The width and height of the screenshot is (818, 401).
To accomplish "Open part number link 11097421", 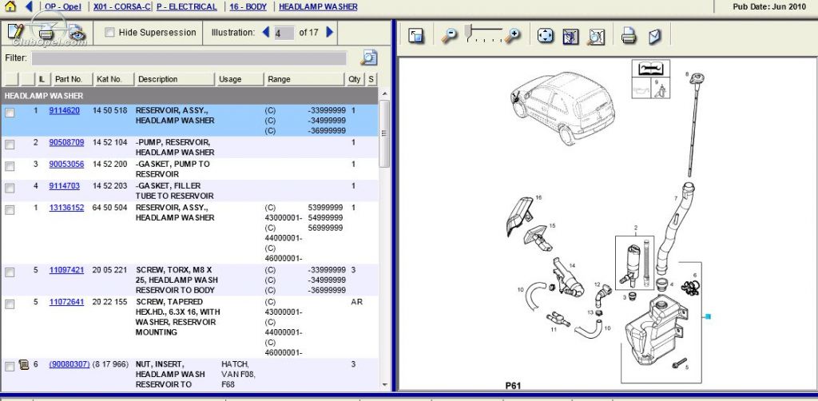I will 66,270.
